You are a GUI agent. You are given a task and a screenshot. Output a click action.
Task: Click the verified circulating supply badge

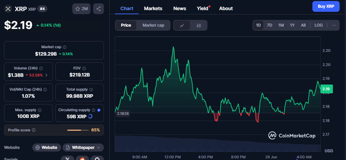click(x=99, y=110)
